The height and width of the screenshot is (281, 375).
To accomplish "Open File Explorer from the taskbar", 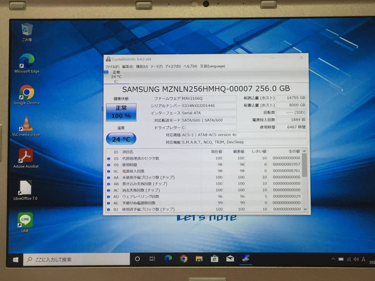I will tap(199, 259).
